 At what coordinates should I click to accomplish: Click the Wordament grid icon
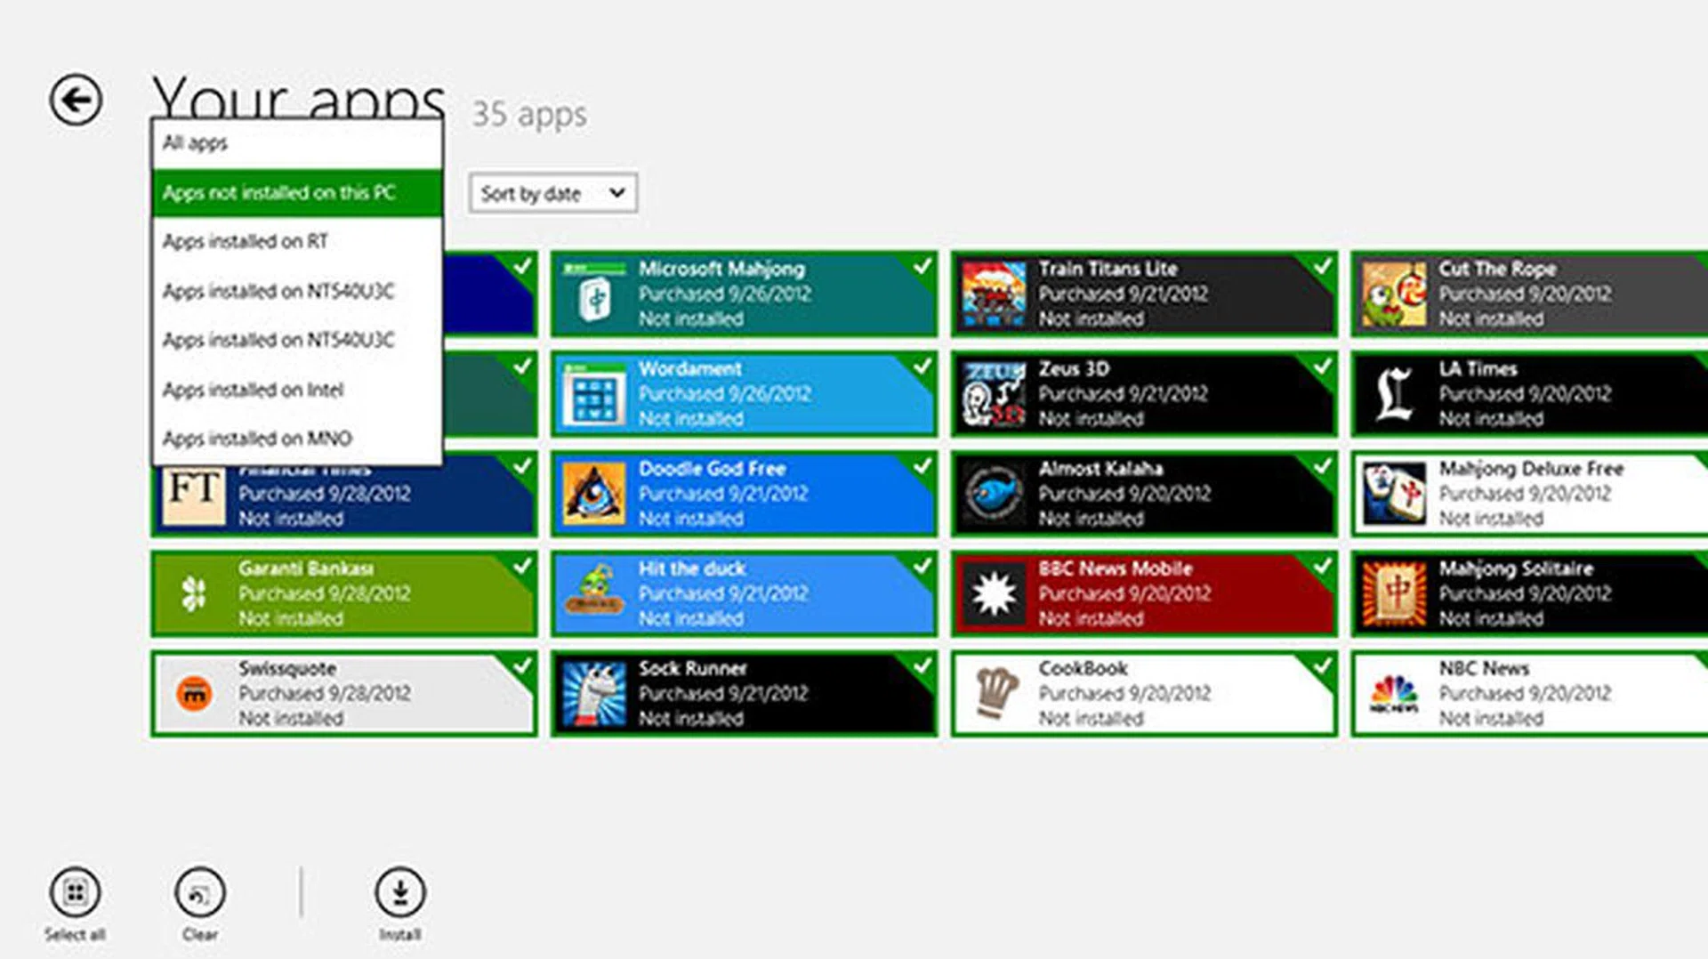click(593, 394)
